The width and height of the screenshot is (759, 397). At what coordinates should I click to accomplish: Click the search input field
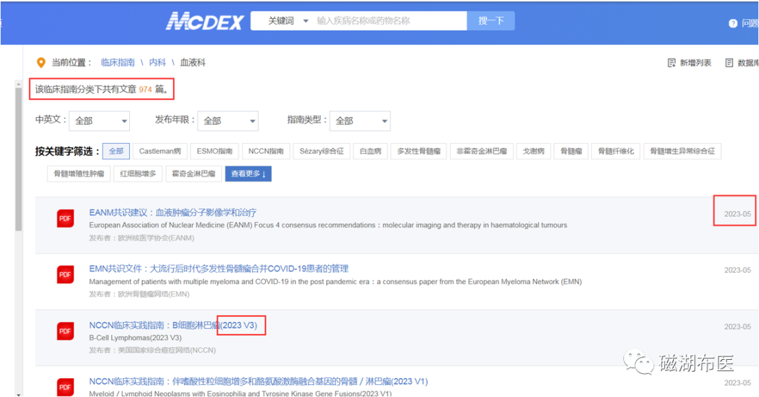[x=389, y=21]
